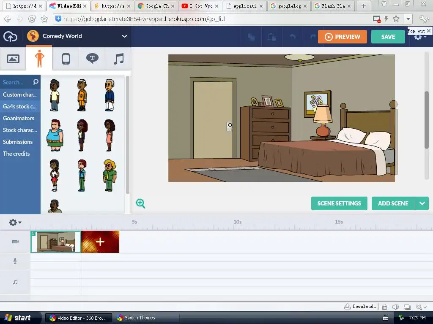Click the browser reload icon

32,19
